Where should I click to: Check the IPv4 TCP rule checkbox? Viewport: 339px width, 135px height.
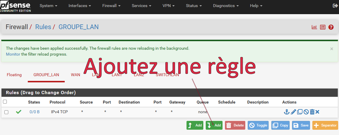tap(7, 112)
